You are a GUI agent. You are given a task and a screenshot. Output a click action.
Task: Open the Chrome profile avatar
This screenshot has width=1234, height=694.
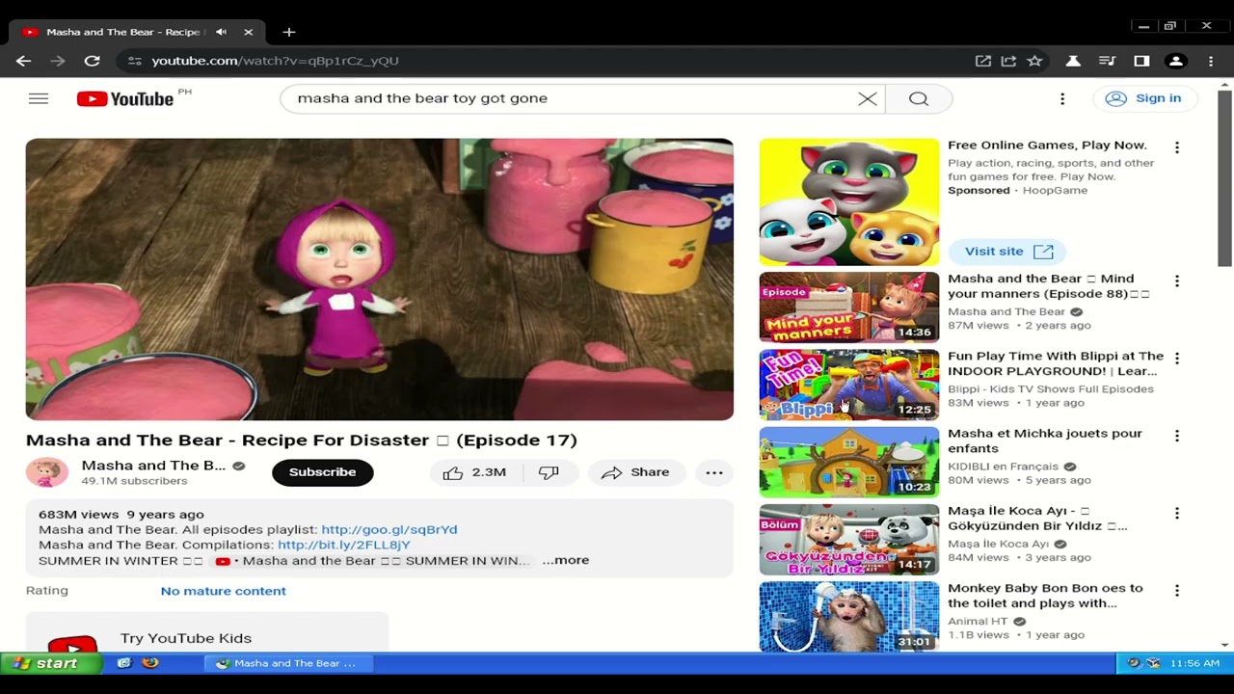tap(1176, 61)
